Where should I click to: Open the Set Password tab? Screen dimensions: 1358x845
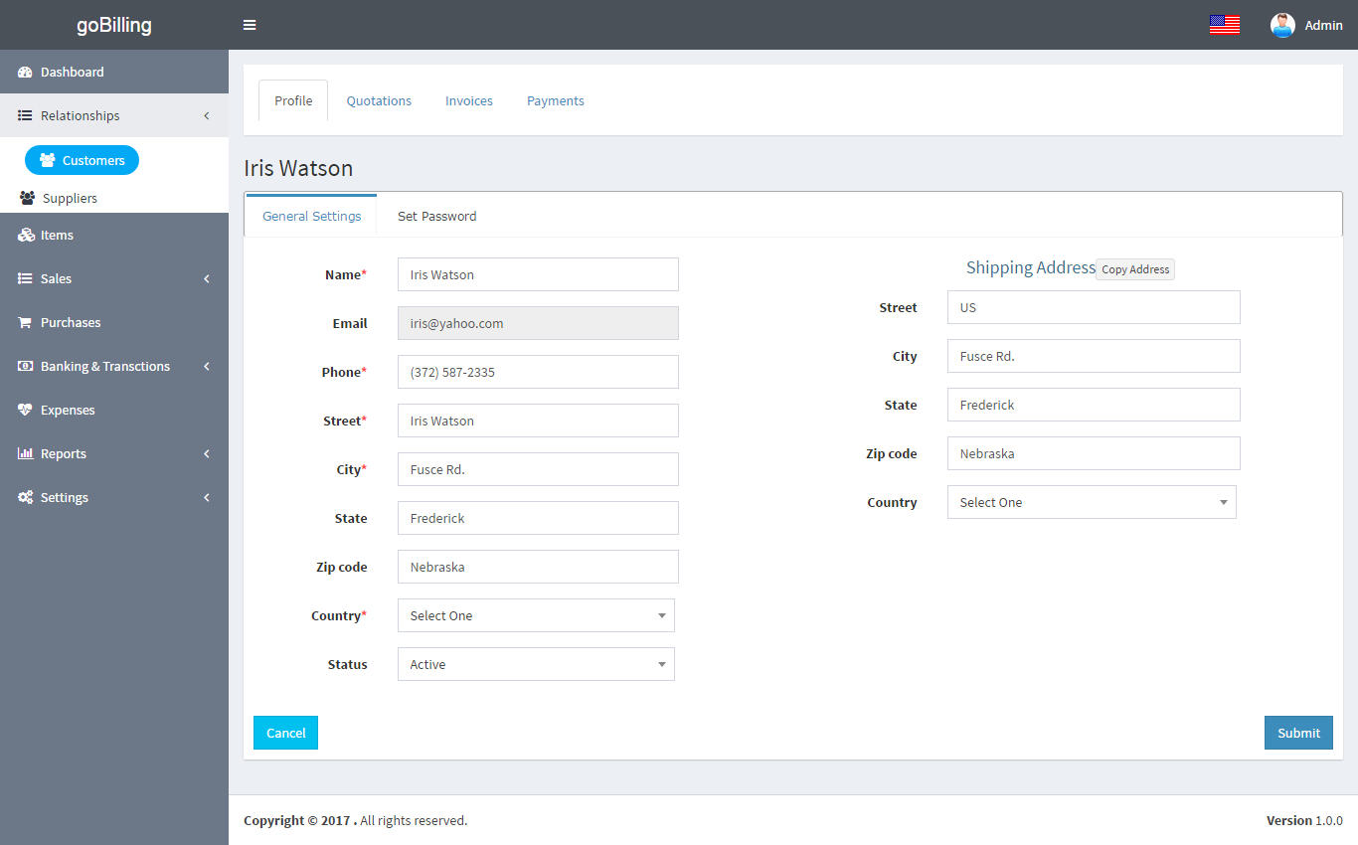436,216
